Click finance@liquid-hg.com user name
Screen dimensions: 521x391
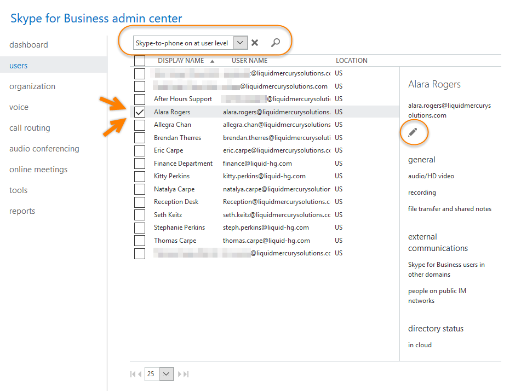click(x=257, y=164)
